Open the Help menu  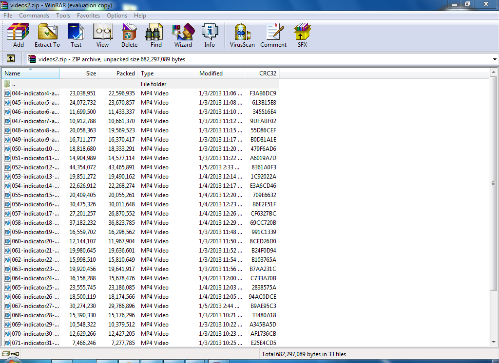tap(140, 15)
